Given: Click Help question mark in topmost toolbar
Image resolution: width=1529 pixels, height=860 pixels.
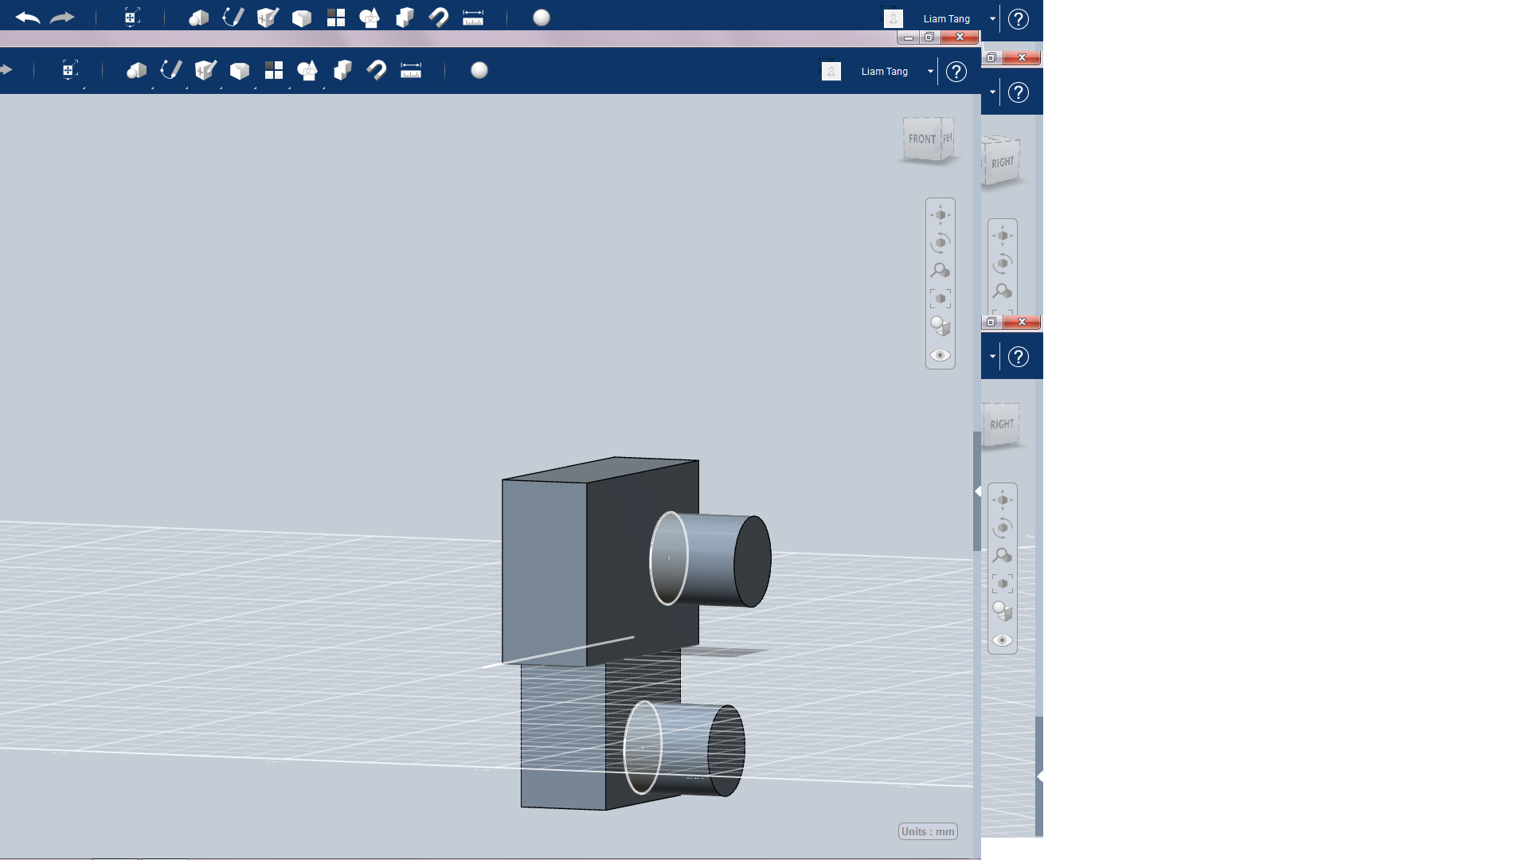Looking at the screenshot, I should pos(1019,19).
